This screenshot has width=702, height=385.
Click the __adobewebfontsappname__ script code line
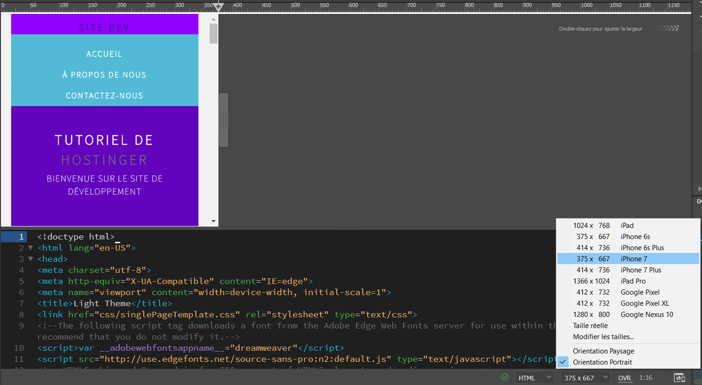[191, 348]
